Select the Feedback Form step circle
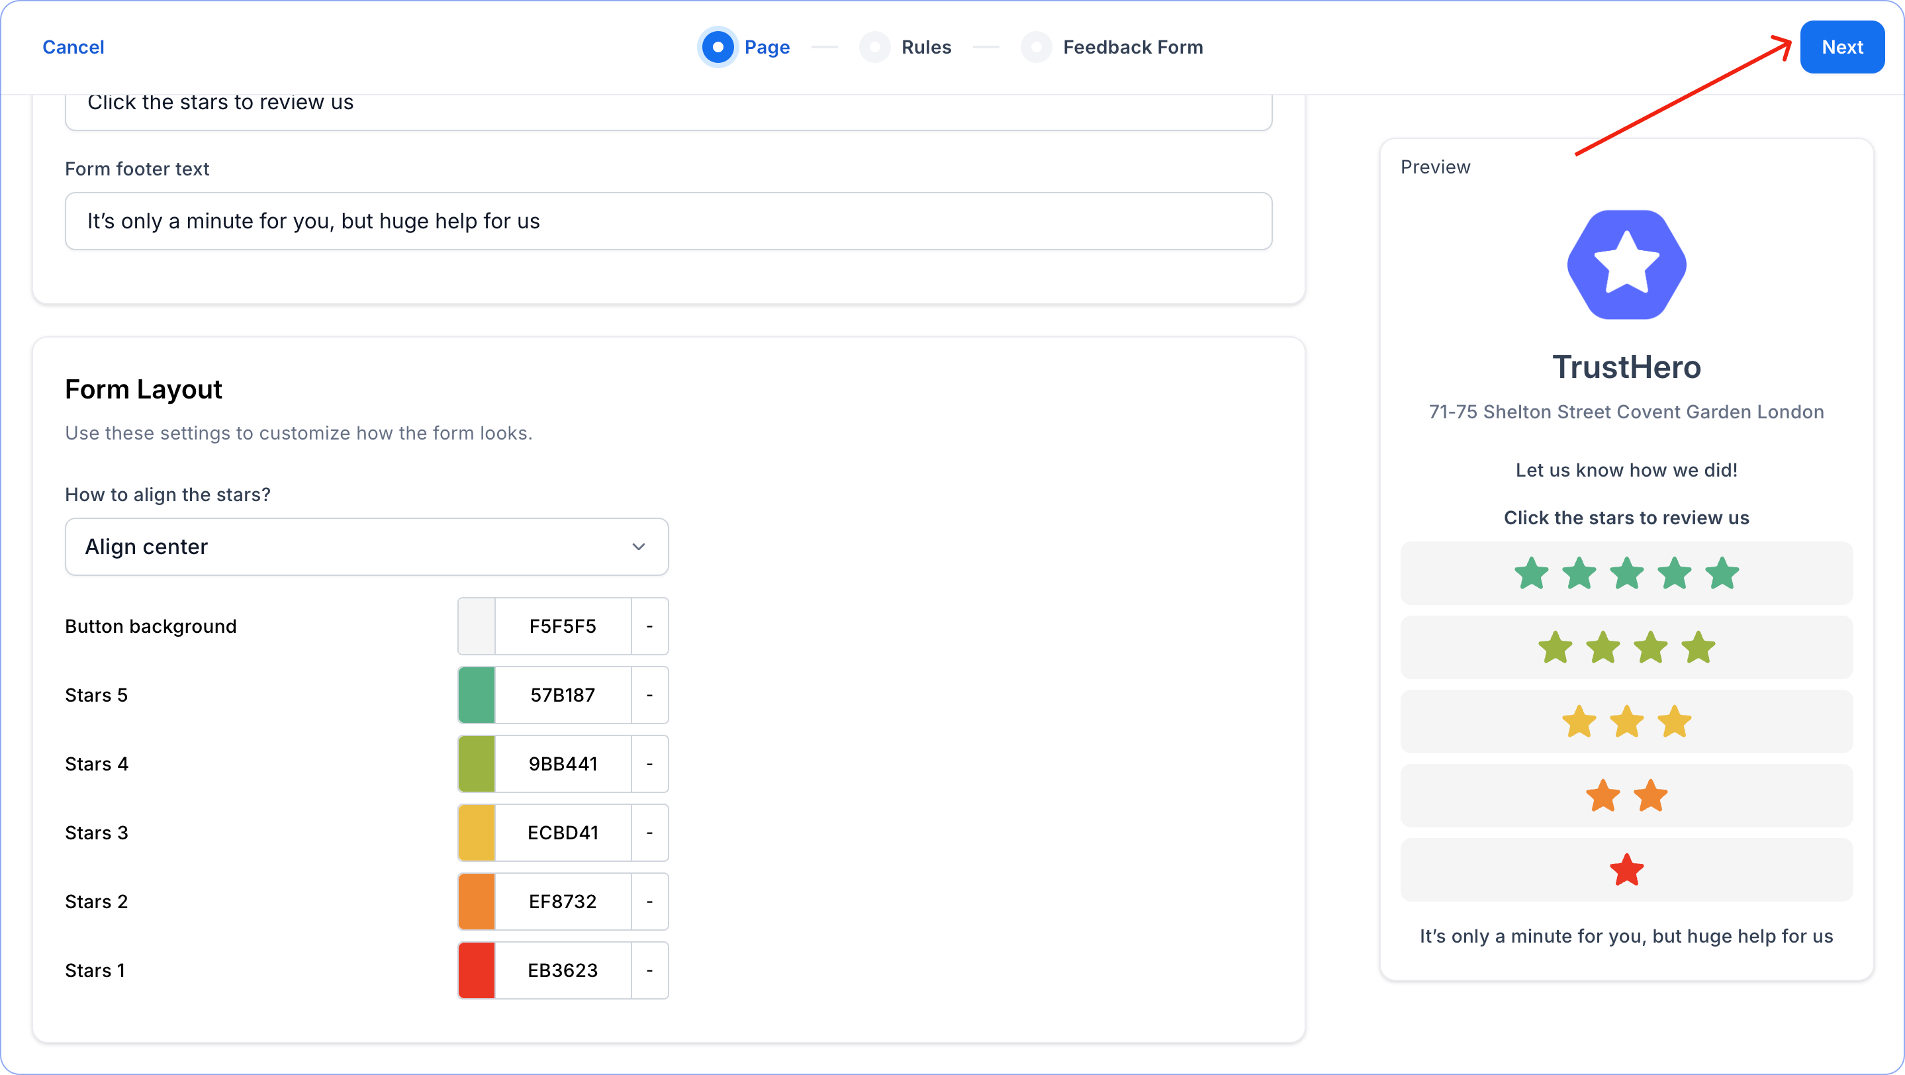The width and height of the screenshot is (1905, 1075). tap(1036, 47)
